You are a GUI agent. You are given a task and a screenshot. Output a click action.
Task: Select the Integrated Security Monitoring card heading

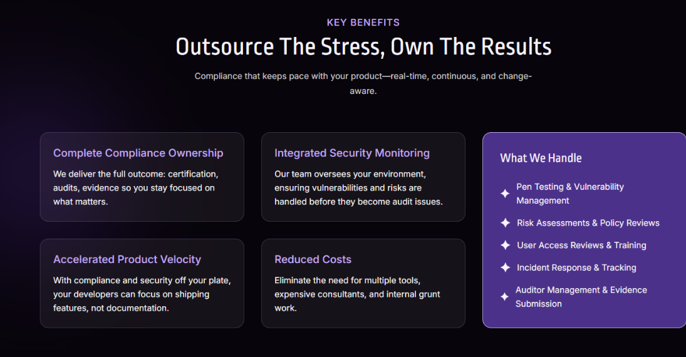click(x=351, y=153)
